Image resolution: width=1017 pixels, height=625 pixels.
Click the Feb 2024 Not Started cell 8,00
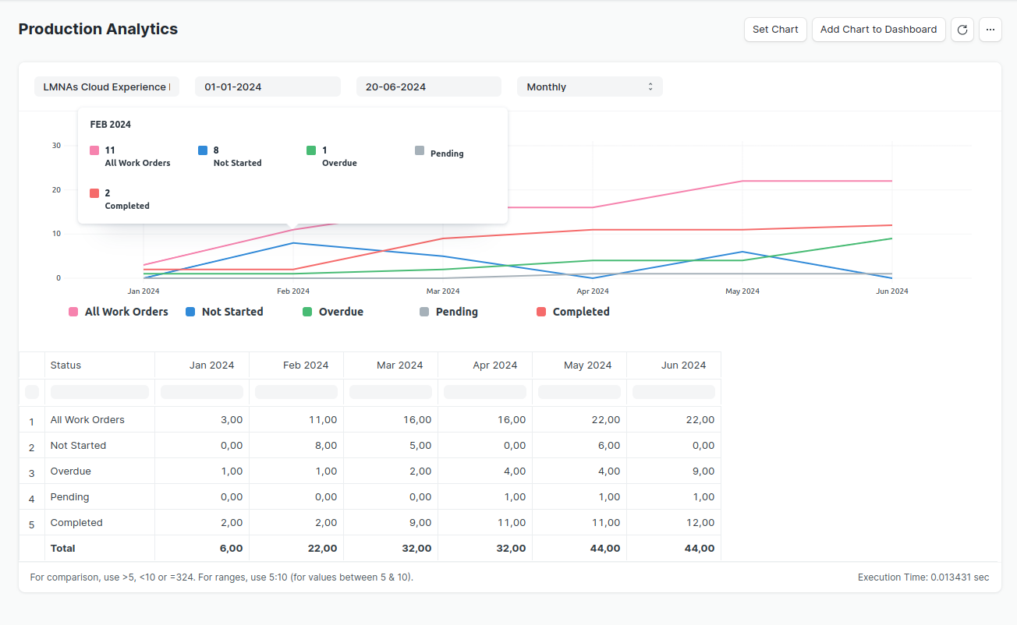point(296,445)
